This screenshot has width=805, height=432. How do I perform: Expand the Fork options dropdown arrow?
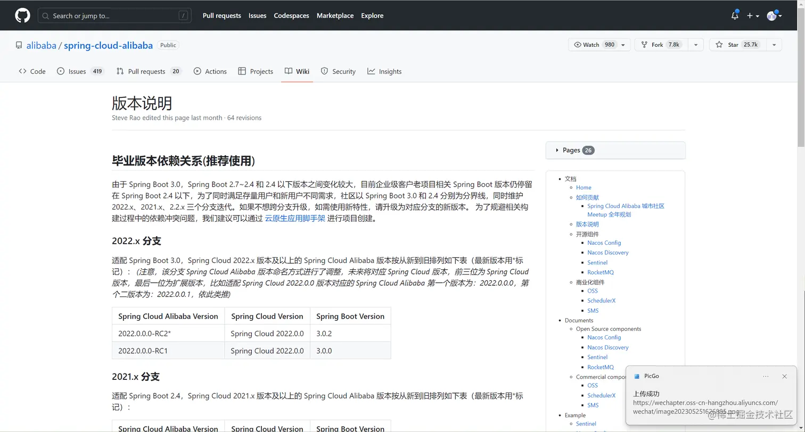(695, 45)
